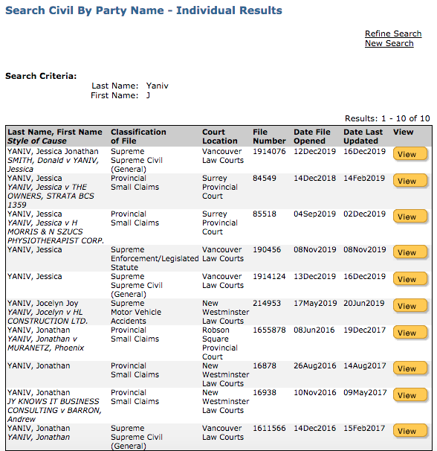The width and height of the screenshot is (437, 451).
Task: Click the Classification of File header
Action: (x=138, y=136)
